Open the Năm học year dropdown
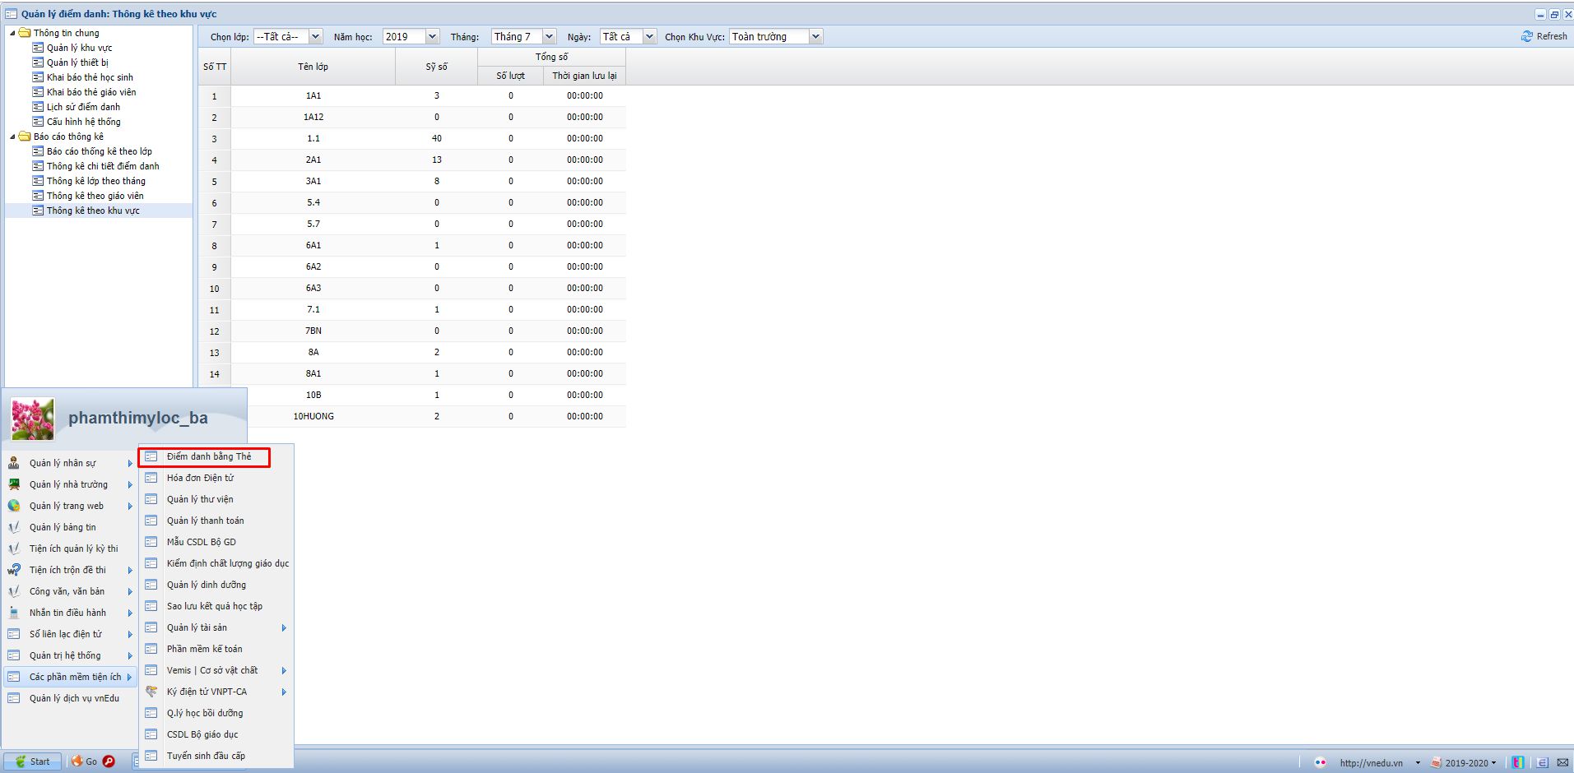 [x=432, y=36]
